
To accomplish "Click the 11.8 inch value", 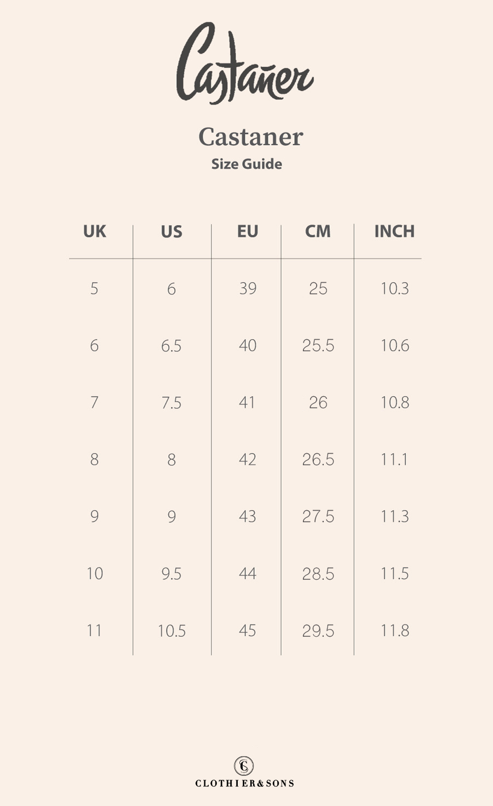I will [x=394, y=630].
